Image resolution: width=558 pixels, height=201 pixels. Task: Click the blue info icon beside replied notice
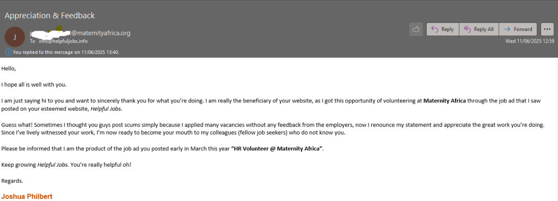(8, 52)
